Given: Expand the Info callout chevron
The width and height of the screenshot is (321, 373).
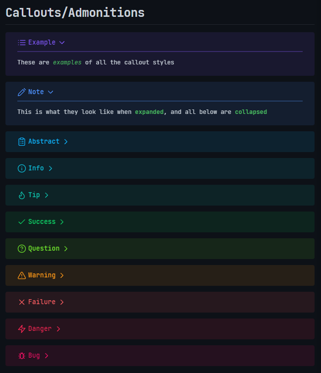Looking at the screenshot, I should (x=51, y=168).
